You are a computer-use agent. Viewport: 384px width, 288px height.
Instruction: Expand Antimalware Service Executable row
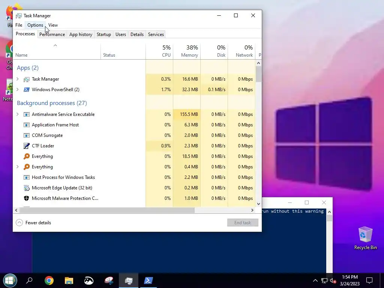pos(17,114)
